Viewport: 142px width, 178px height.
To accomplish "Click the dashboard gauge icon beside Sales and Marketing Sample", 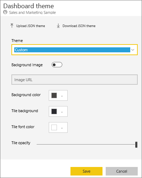I will click(5, 12).
